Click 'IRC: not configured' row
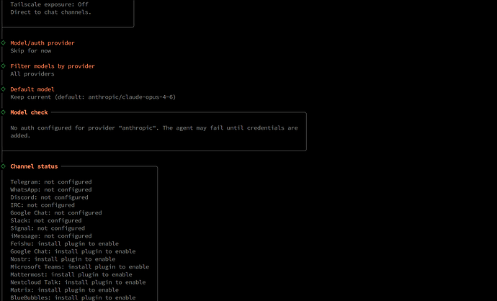The image size is (497, 301). coord(42,205)
